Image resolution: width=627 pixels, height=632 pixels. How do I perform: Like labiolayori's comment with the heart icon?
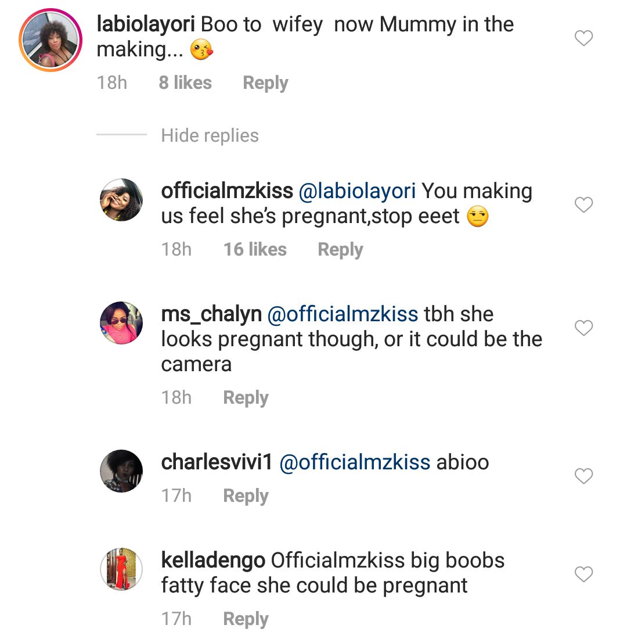[x=583, y=37]
